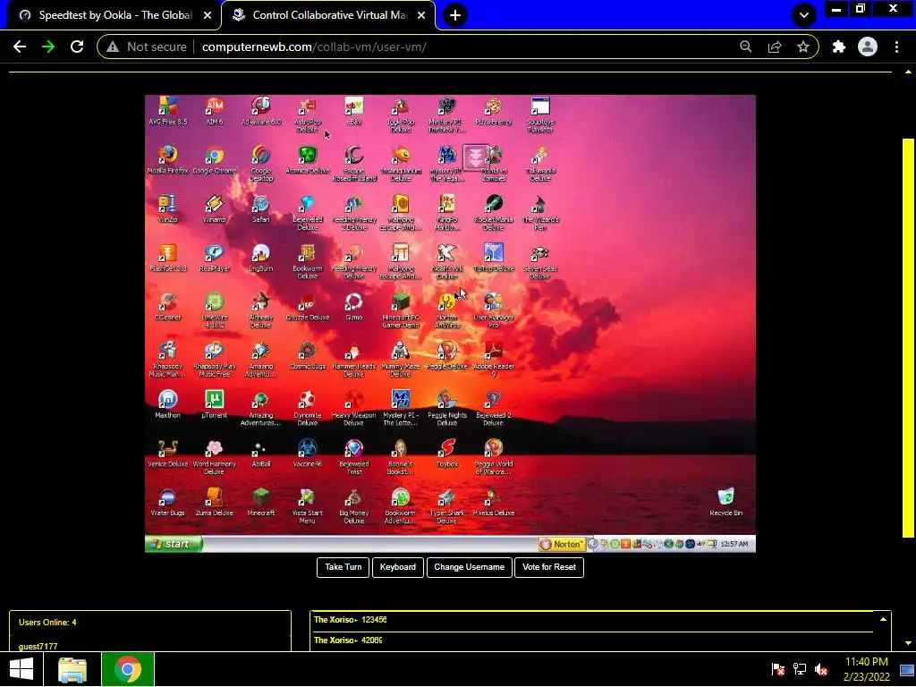
Task: Click the Typer Shark Deluxe icon
Action: (x=447, y=506)
